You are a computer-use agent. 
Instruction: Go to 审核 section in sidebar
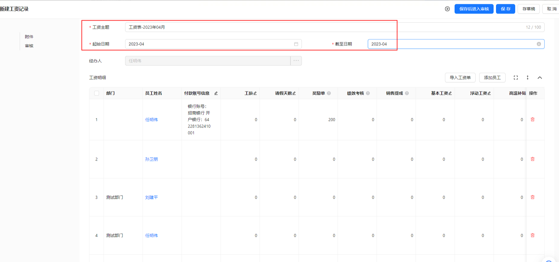(29, 46)
